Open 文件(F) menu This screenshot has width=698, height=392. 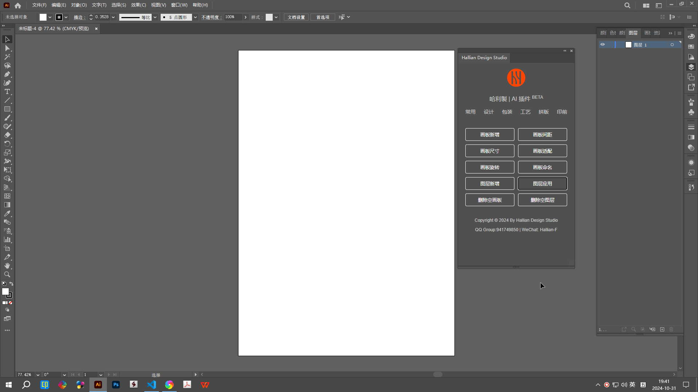coord(39,5)
